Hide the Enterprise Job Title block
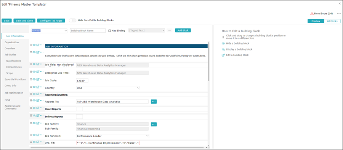Screen dimensions: 343x150 (34, 71)
